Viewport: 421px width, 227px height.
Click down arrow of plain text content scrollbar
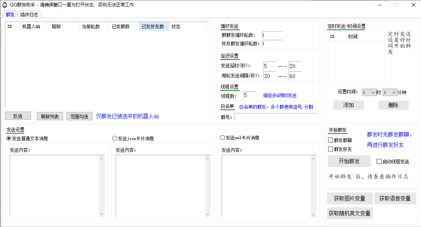pyautogui.click(x=102, y=214)
